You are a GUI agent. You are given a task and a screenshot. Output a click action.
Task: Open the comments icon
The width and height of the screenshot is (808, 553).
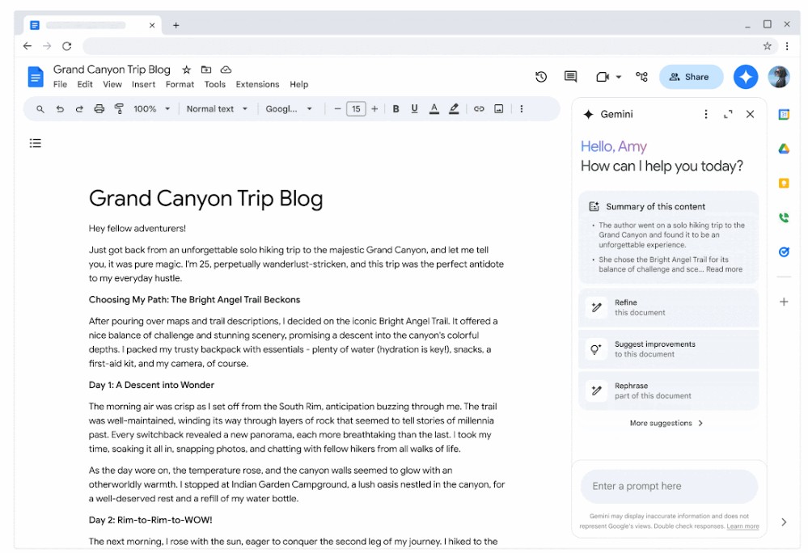coord(570,77)
